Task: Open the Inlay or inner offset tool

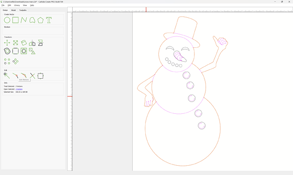Action: pos(24,51)
